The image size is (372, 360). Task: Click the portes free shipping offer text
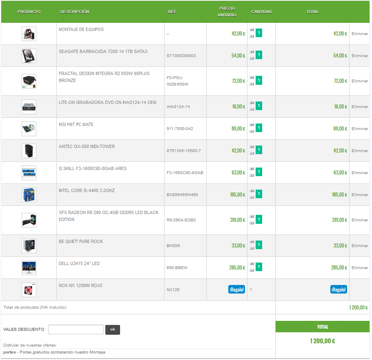(54, 352)
